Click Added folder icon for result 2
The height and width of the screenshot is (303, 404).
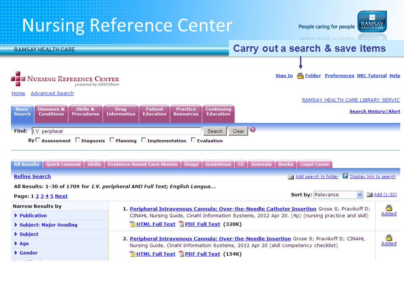tap(389, 237)
